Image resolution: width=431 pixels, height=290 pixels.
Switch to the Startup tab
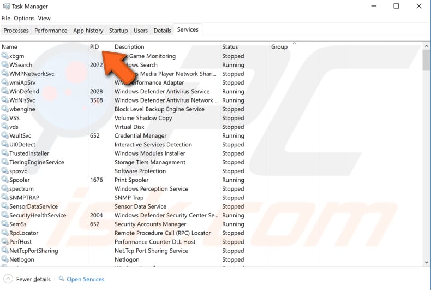tap(118, 30)
